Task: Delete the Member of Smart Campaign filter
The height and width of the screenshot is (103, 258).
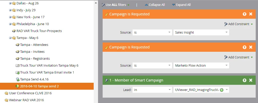Action: (251, 80)
